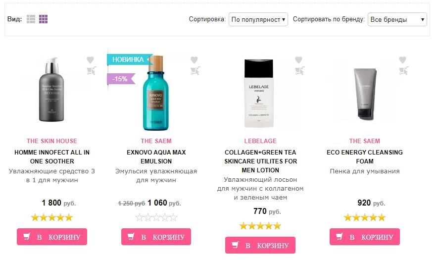
Task: Click small cart icon near Lebelage lotion
Action: 299,70
